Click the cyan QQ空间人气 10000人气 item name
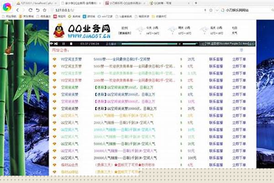Image resolution: width=274 pixels, height=183 pixels. point(69,130)
